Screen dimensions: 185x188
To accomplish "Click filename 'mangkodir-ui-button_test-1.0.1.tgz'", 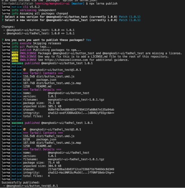I will (x=76, y=100).
